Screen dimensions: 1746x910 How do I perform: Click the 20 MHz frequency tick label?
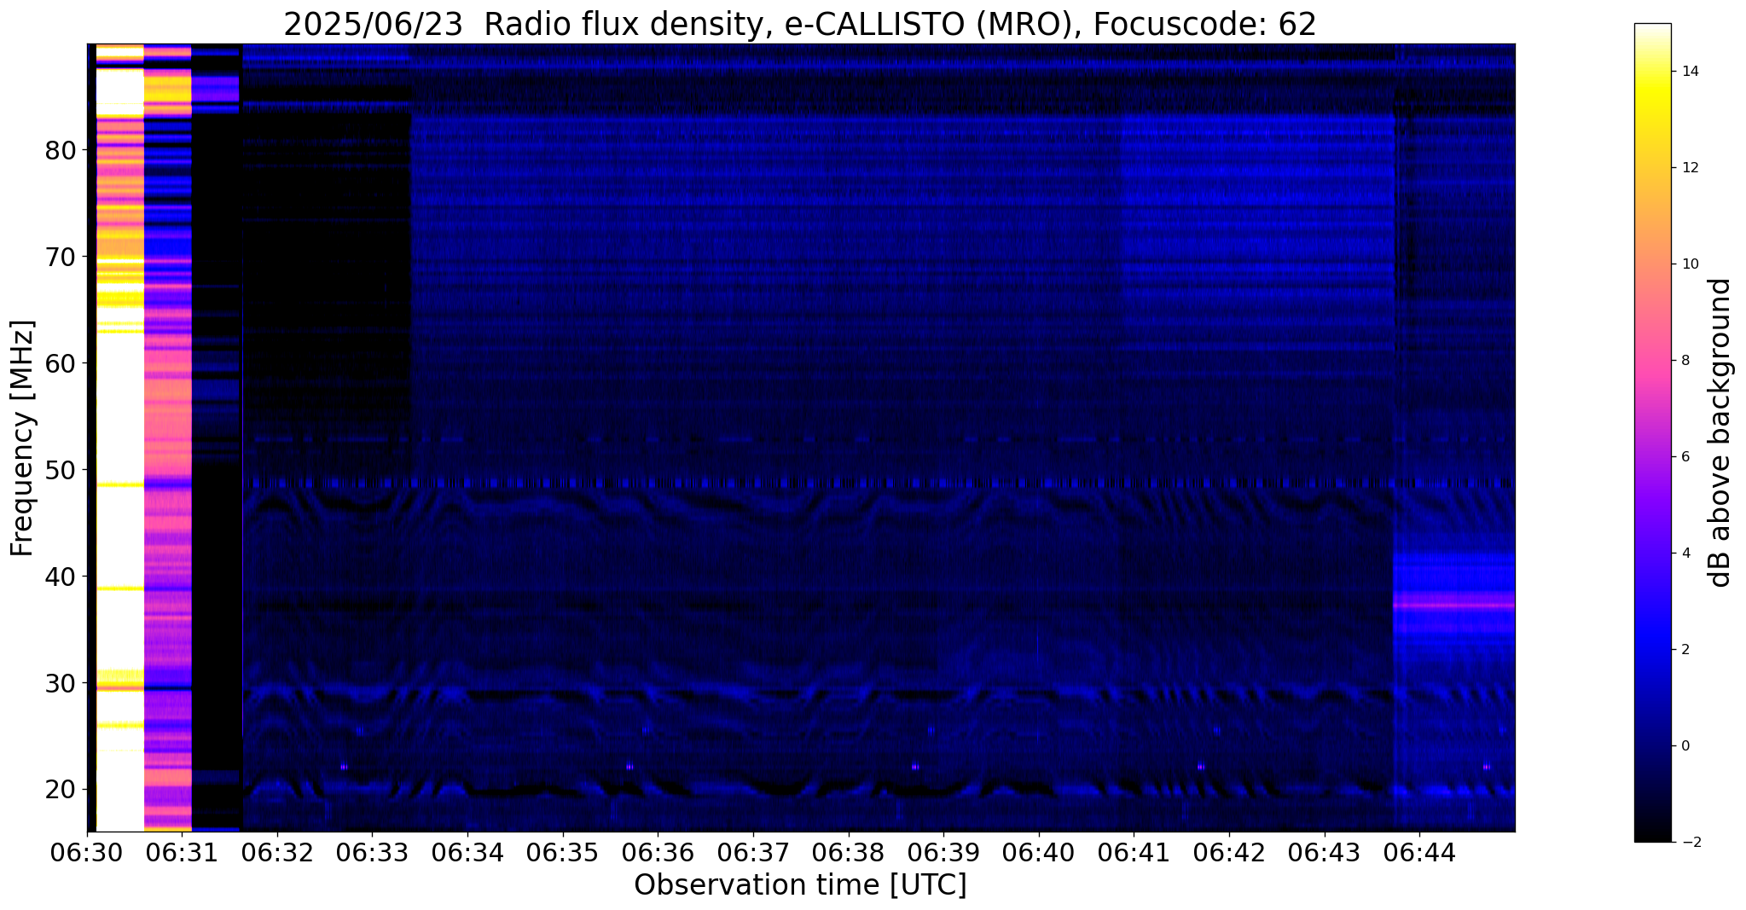point(61,790)
